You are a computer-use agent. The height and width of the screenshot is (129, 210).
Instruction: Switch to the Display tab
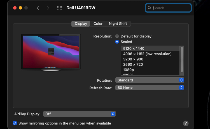click(81, 24)
